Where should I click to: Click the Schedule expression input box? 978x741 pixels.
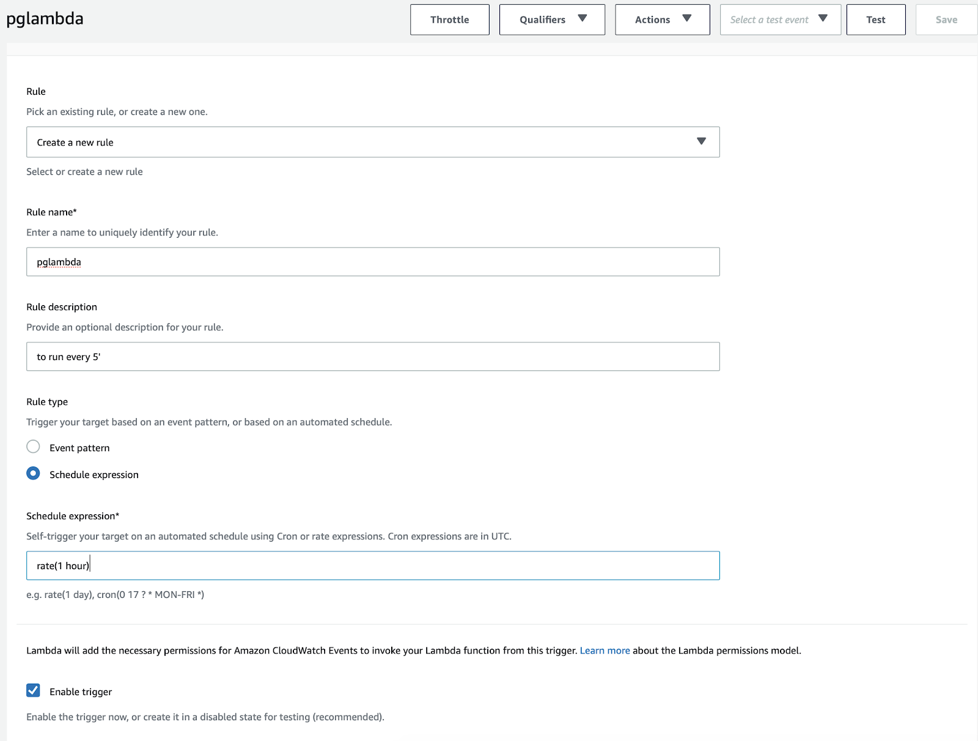point(372,566)
